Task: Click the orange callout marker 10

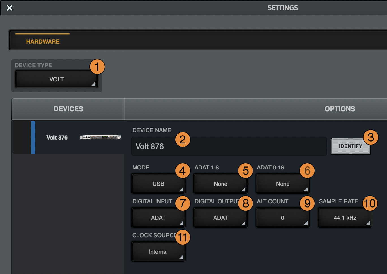Action: 370,203
